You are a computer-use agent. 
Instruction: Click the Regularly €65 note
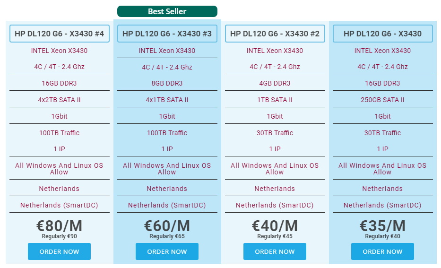(167, 236)
